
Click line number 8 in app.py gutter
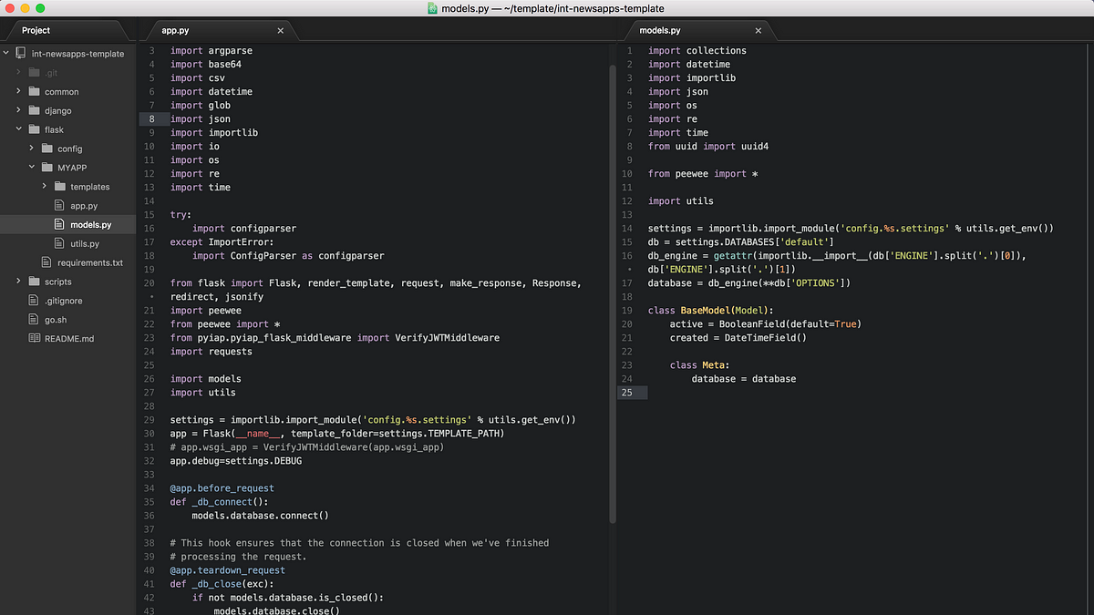click(151, 118)
